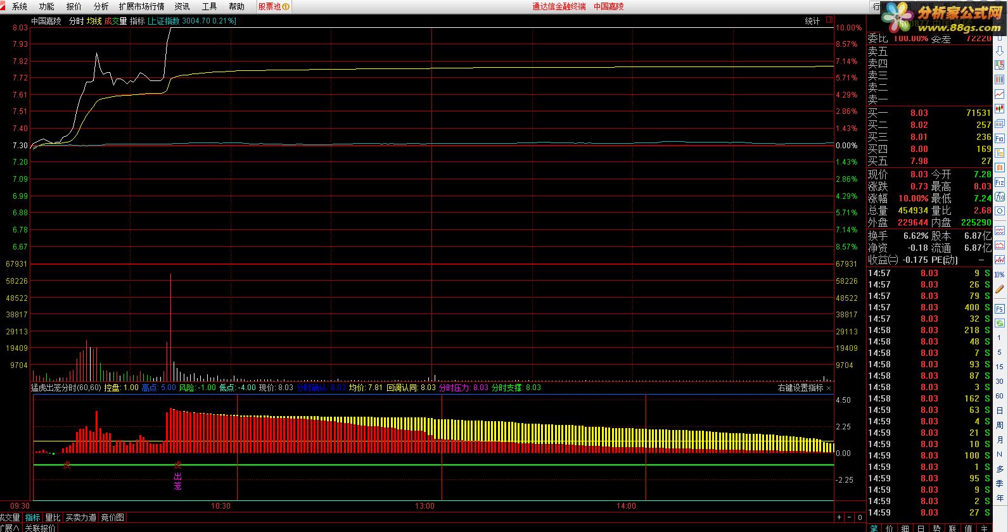This screenshot has width=1008, height=532.
Task: Select the 势 tab under tick list
Action: [x=936, y=528]
